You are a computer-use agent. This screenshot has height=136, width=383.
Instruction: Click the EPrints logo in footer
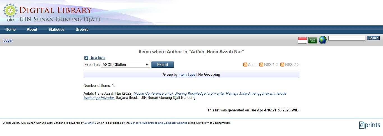point(370,125)
